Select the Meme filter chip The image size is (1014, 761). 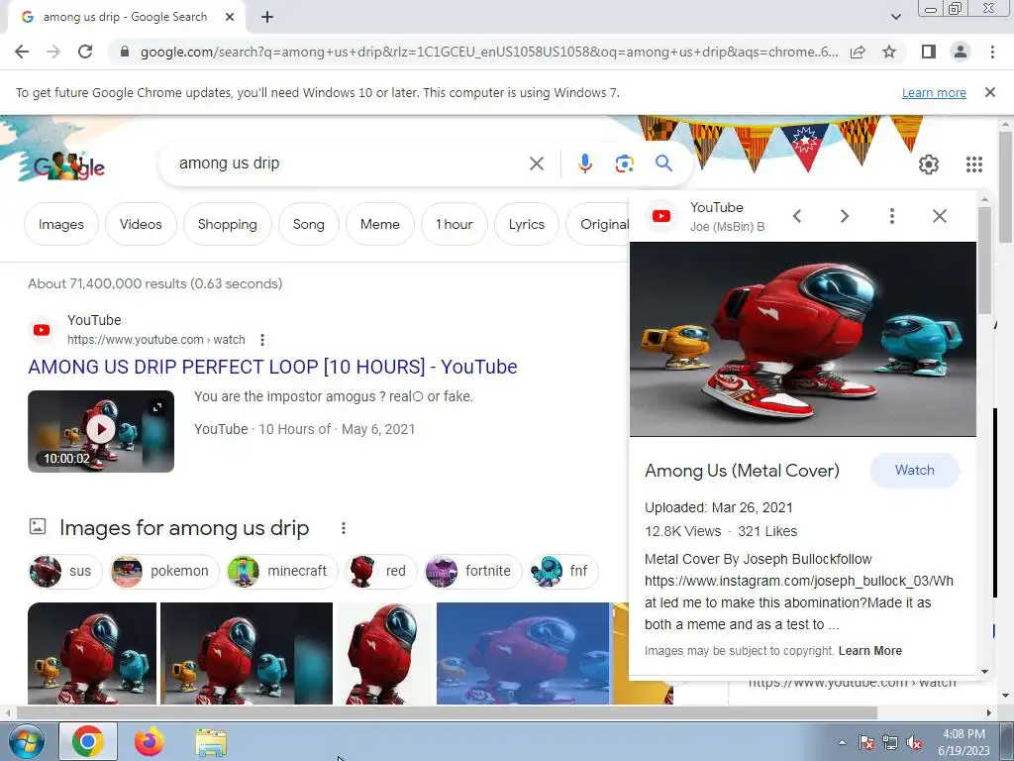(379, 224)
